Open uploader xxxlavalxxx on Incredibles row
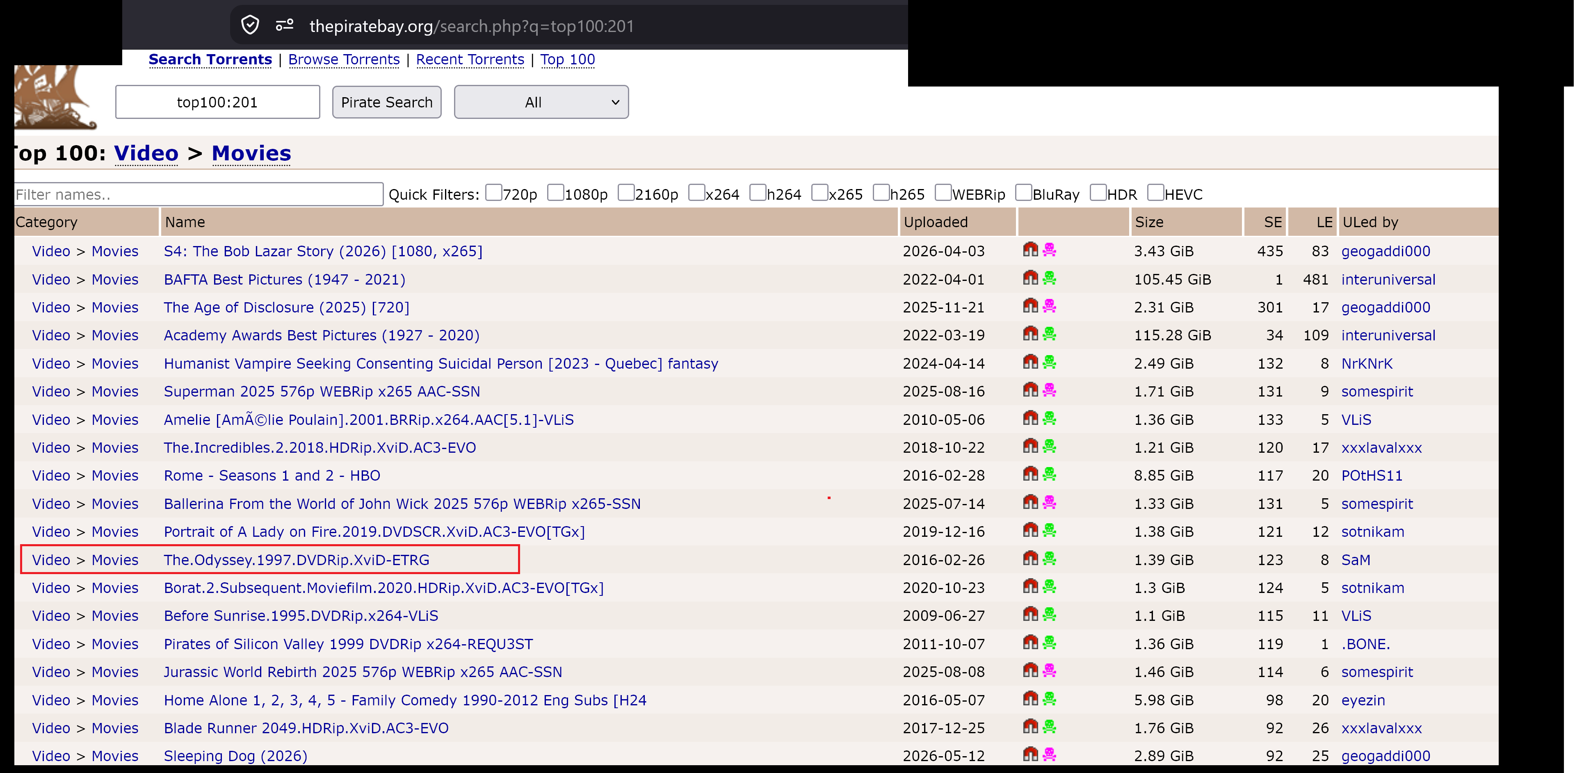The height and width of the screenshot is (773, 1575). 1381,447
